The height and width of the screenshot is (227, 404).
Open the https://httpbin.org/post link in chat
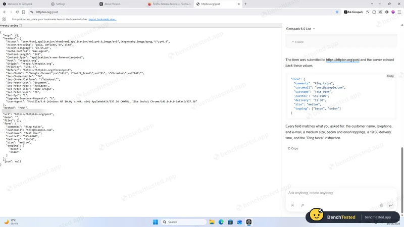[x=342, y=60]
